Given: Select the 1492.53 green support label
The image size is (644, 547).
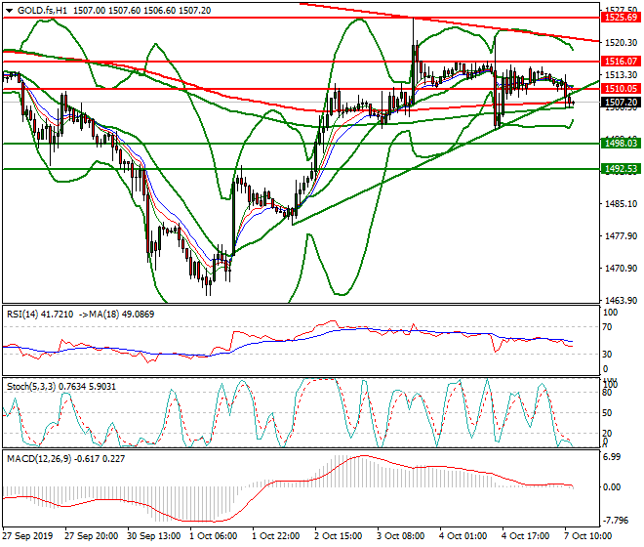Looking at the screenshot, I should tap(621, 169).
